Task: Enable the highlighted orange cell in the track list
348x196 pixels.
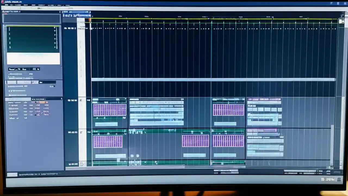Action: pyautogui.click(x=40, y=102)
